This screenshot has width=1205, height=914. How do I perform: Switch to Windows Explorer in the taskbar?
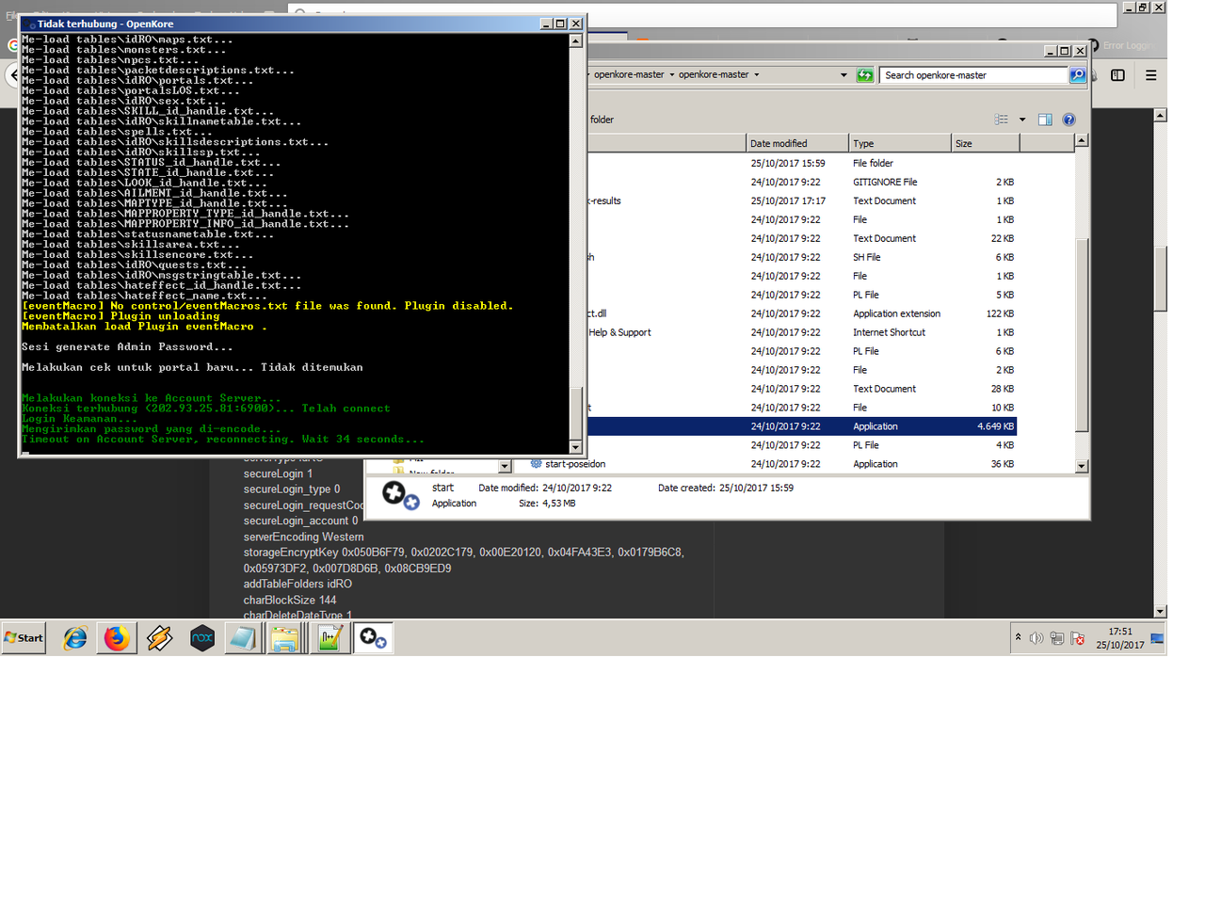(284, 638)
